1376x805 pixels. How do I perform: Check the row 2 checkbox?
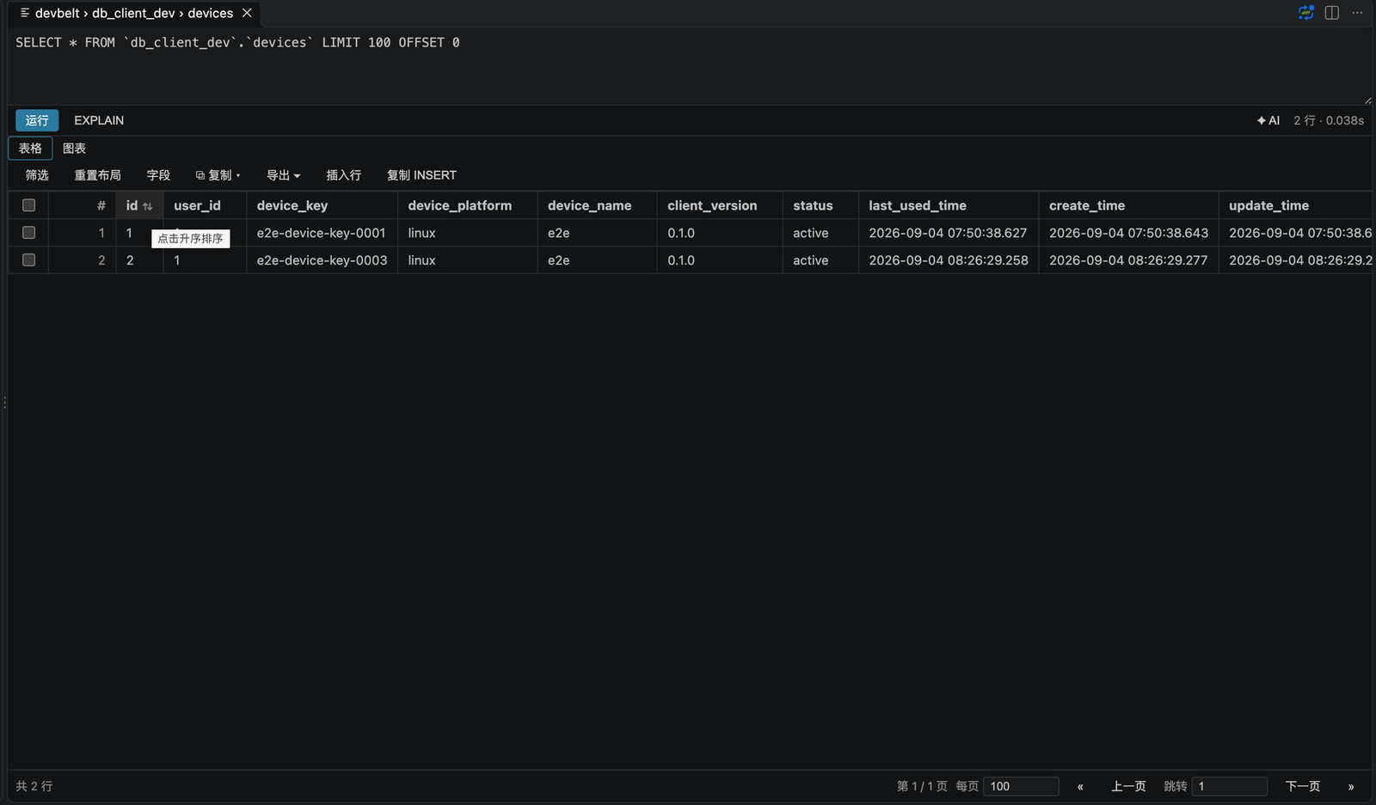pos(28,259)
